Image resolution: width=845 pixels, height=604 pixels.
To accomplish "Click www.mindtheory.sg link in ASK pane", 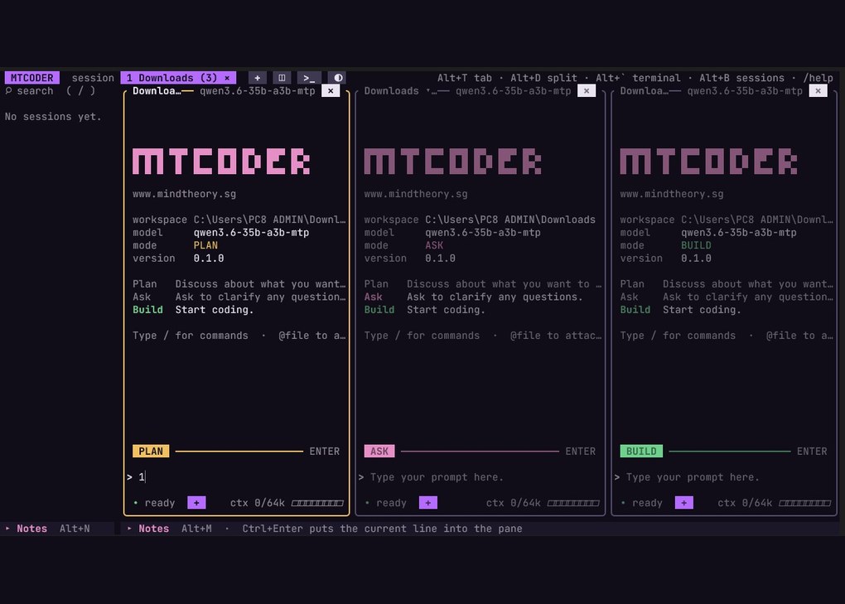I will [416, 194].
